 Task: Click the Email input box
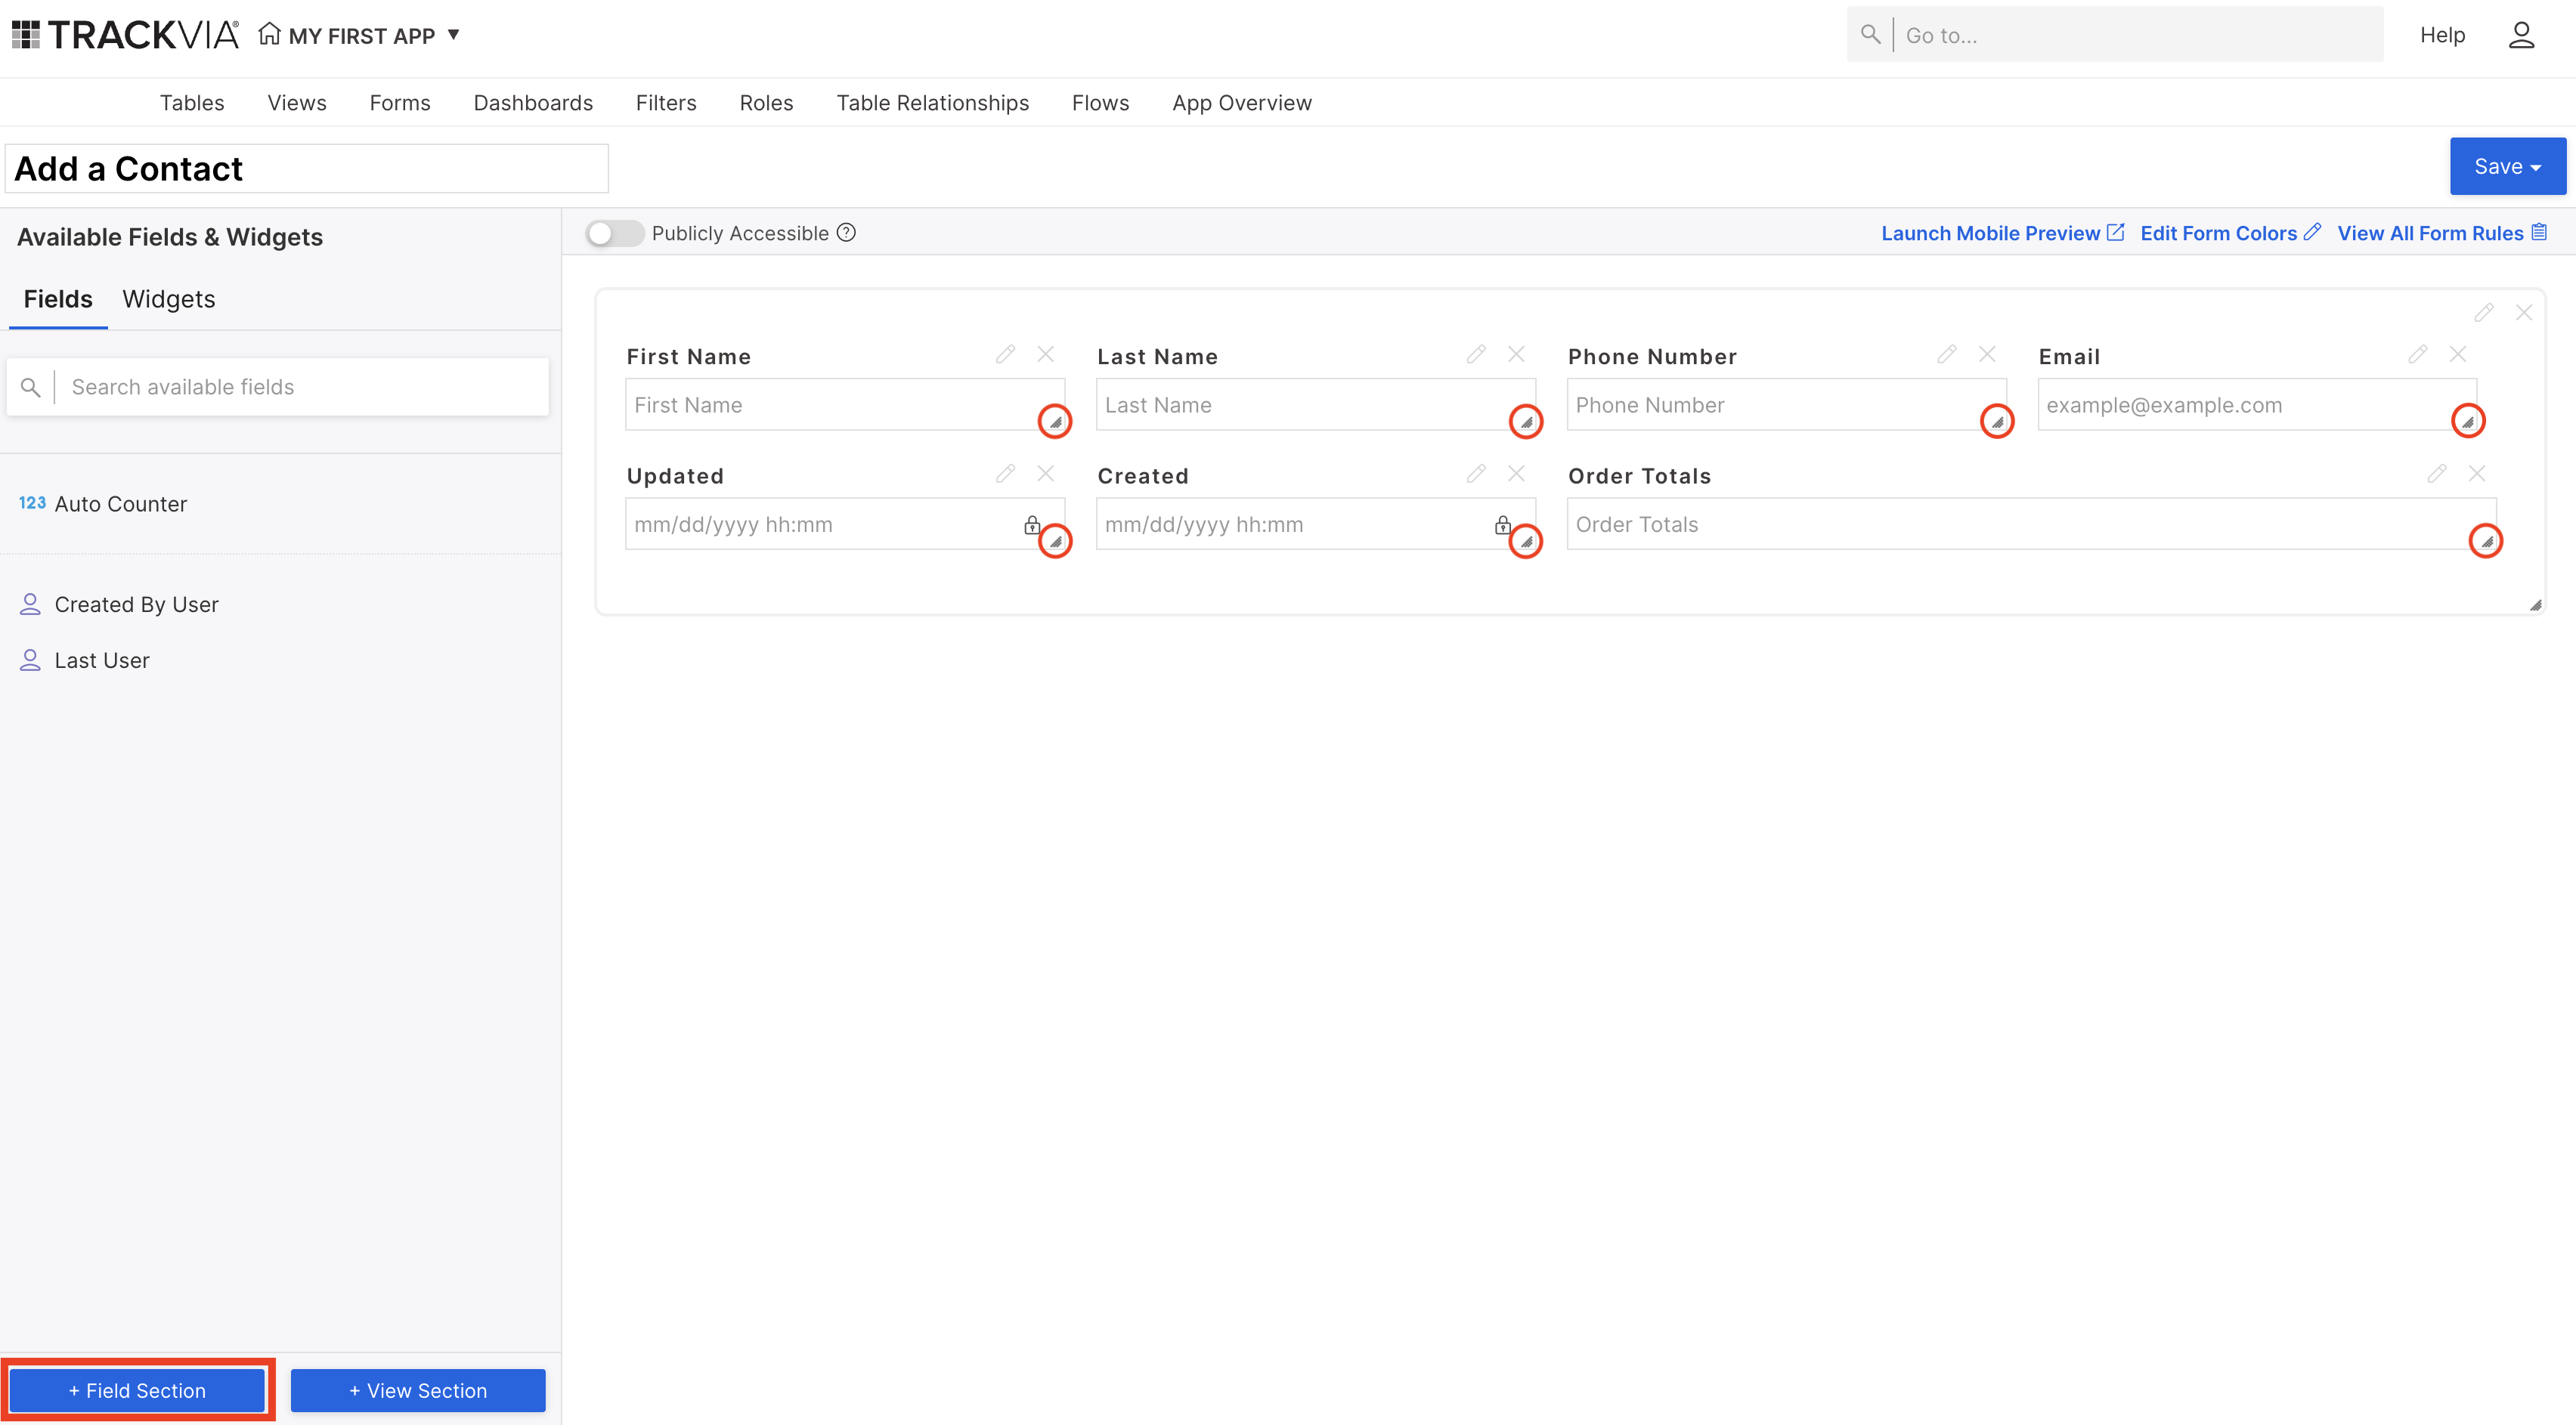point(2257,405)
